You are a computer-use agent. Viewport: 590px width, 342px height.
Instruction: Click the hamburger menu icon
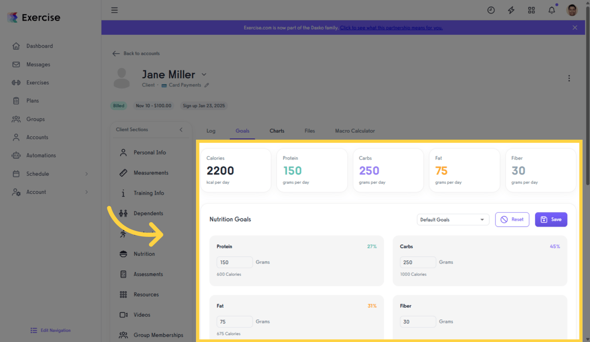114,10
